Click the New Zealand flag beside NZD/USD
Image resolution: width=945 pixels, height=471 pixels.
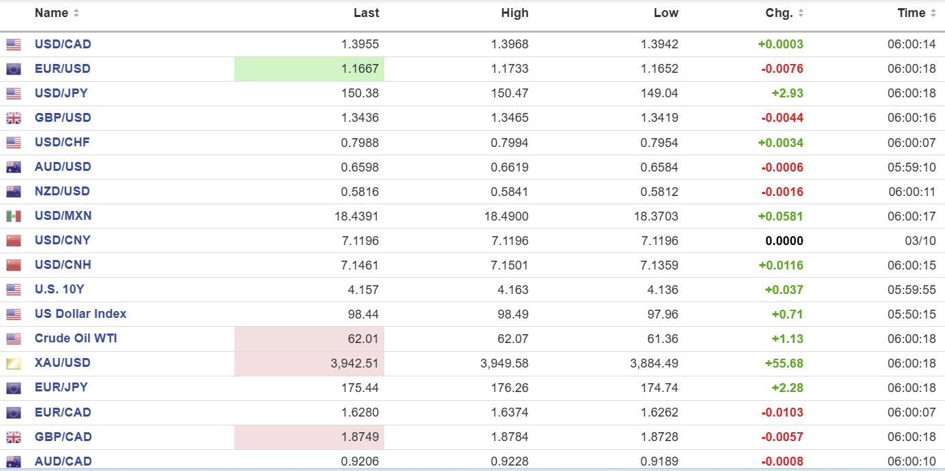pos(13,191)
